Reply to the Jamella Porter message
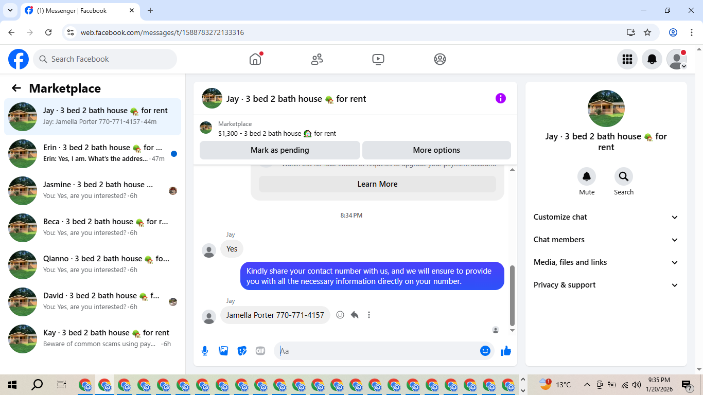 355,315
